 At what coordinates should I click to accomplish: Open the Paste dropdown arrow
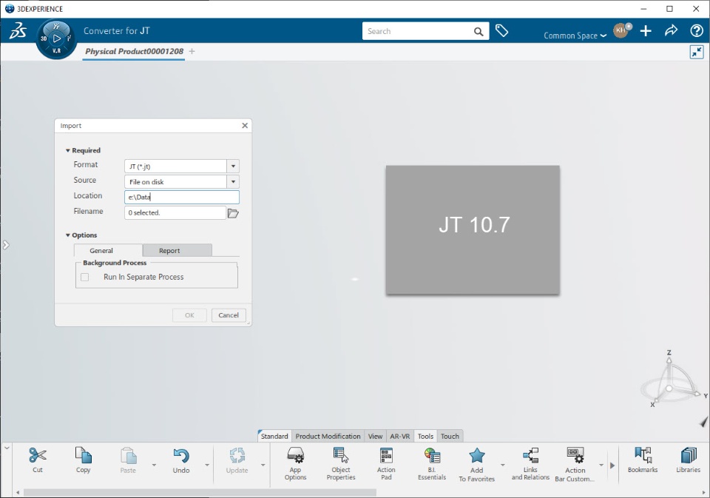154,465
